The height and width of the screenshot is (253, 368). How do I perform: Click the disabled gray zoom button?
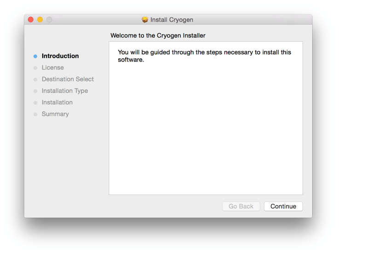[x=49, y=20]
